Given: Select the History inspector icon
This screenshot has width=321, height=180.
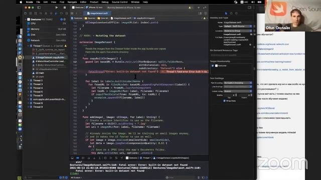Looking at the screenshot, I should [231, 13].
